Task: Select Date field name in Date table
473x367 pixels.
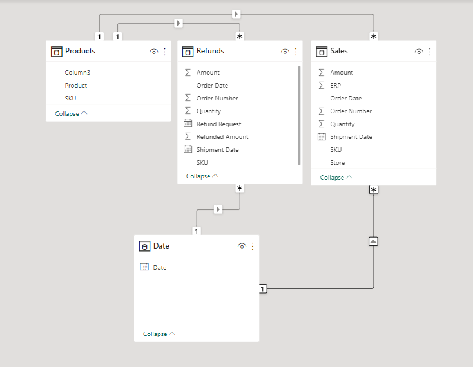Action: [x=160, y=268]
